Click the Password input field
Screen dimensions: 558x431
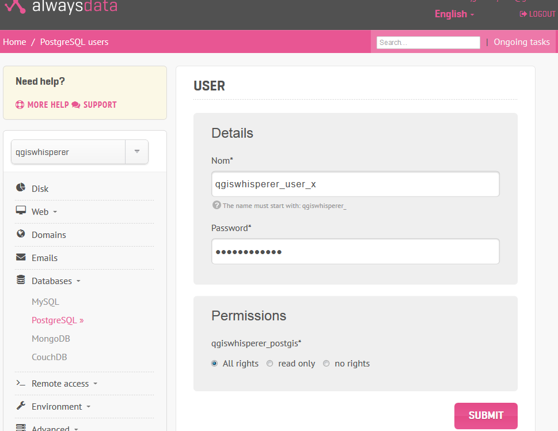pyautogui.click(x=355, y=251)
